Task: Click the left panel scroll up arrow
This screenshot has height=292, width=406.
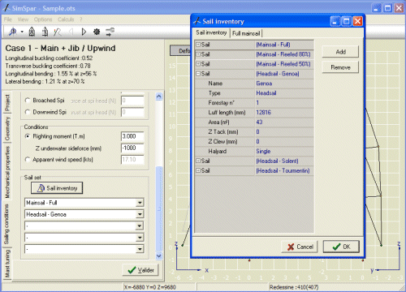Action: click(159, 97)
